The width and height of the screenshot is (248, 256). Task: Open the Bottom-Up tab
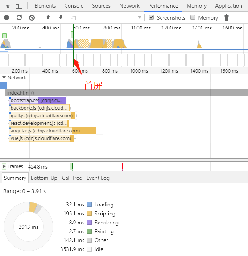click(44, 178)
